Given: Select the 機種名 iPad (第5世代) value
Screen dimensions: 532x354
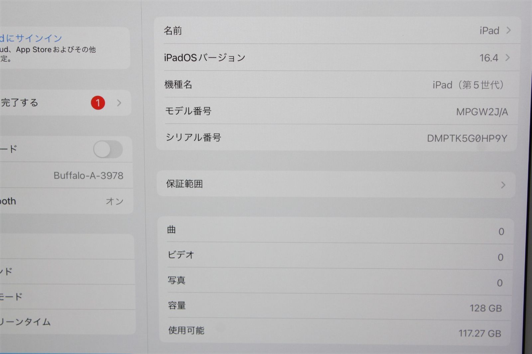Looking at the screenshot, I should tap(469, 85).
